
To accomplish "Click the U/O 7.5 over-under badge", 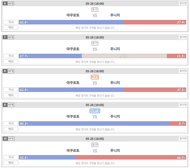I will [95, 111].
